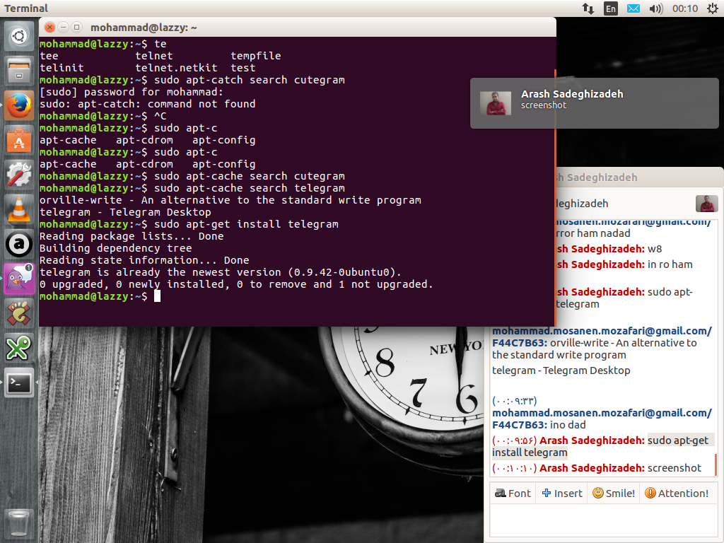Open the En keyboard layout indicator
Image resolution: width=724 pixels, height=543 pixels.
pyautogui.click(x=610, y=8)
